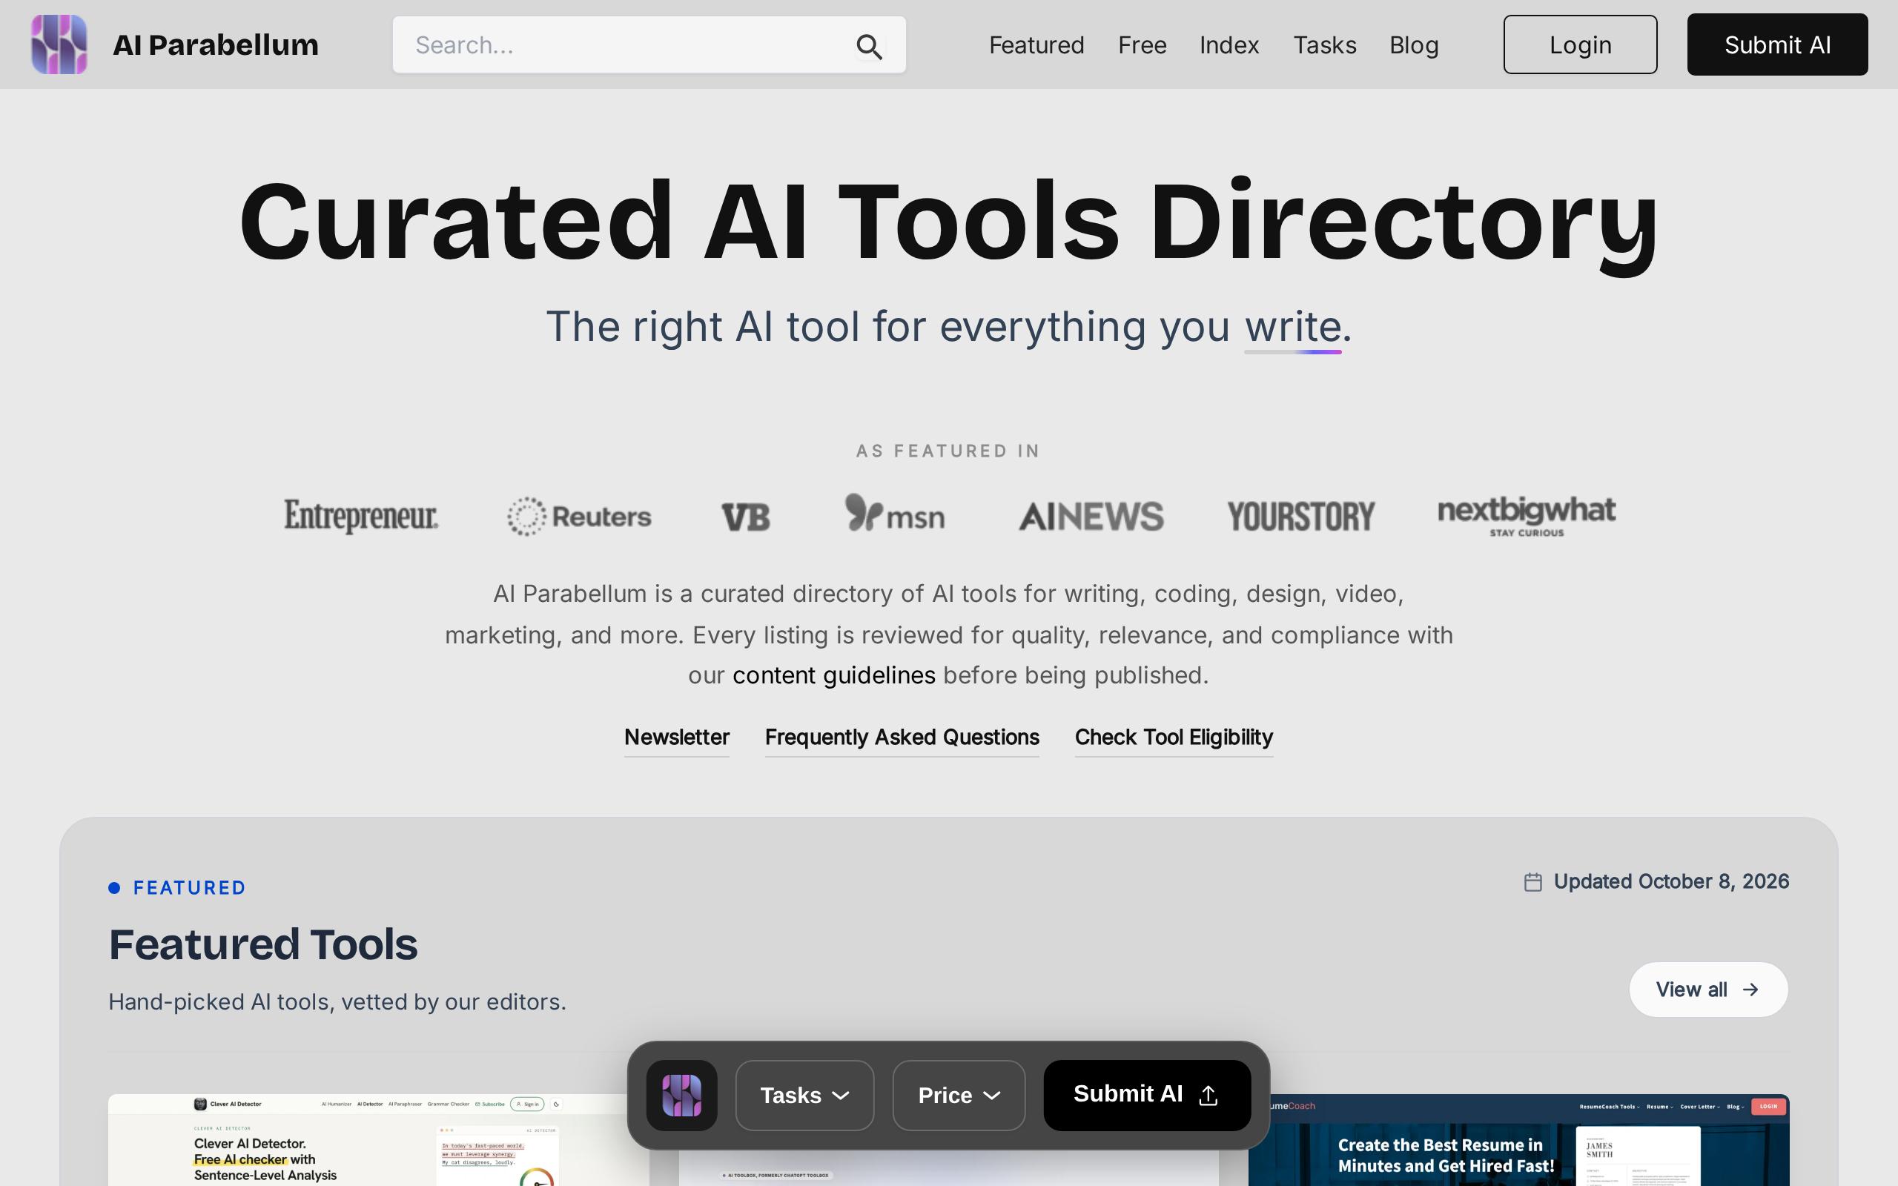
Task: Click the YOURSTORY logo
Action: coord(1300,517)
